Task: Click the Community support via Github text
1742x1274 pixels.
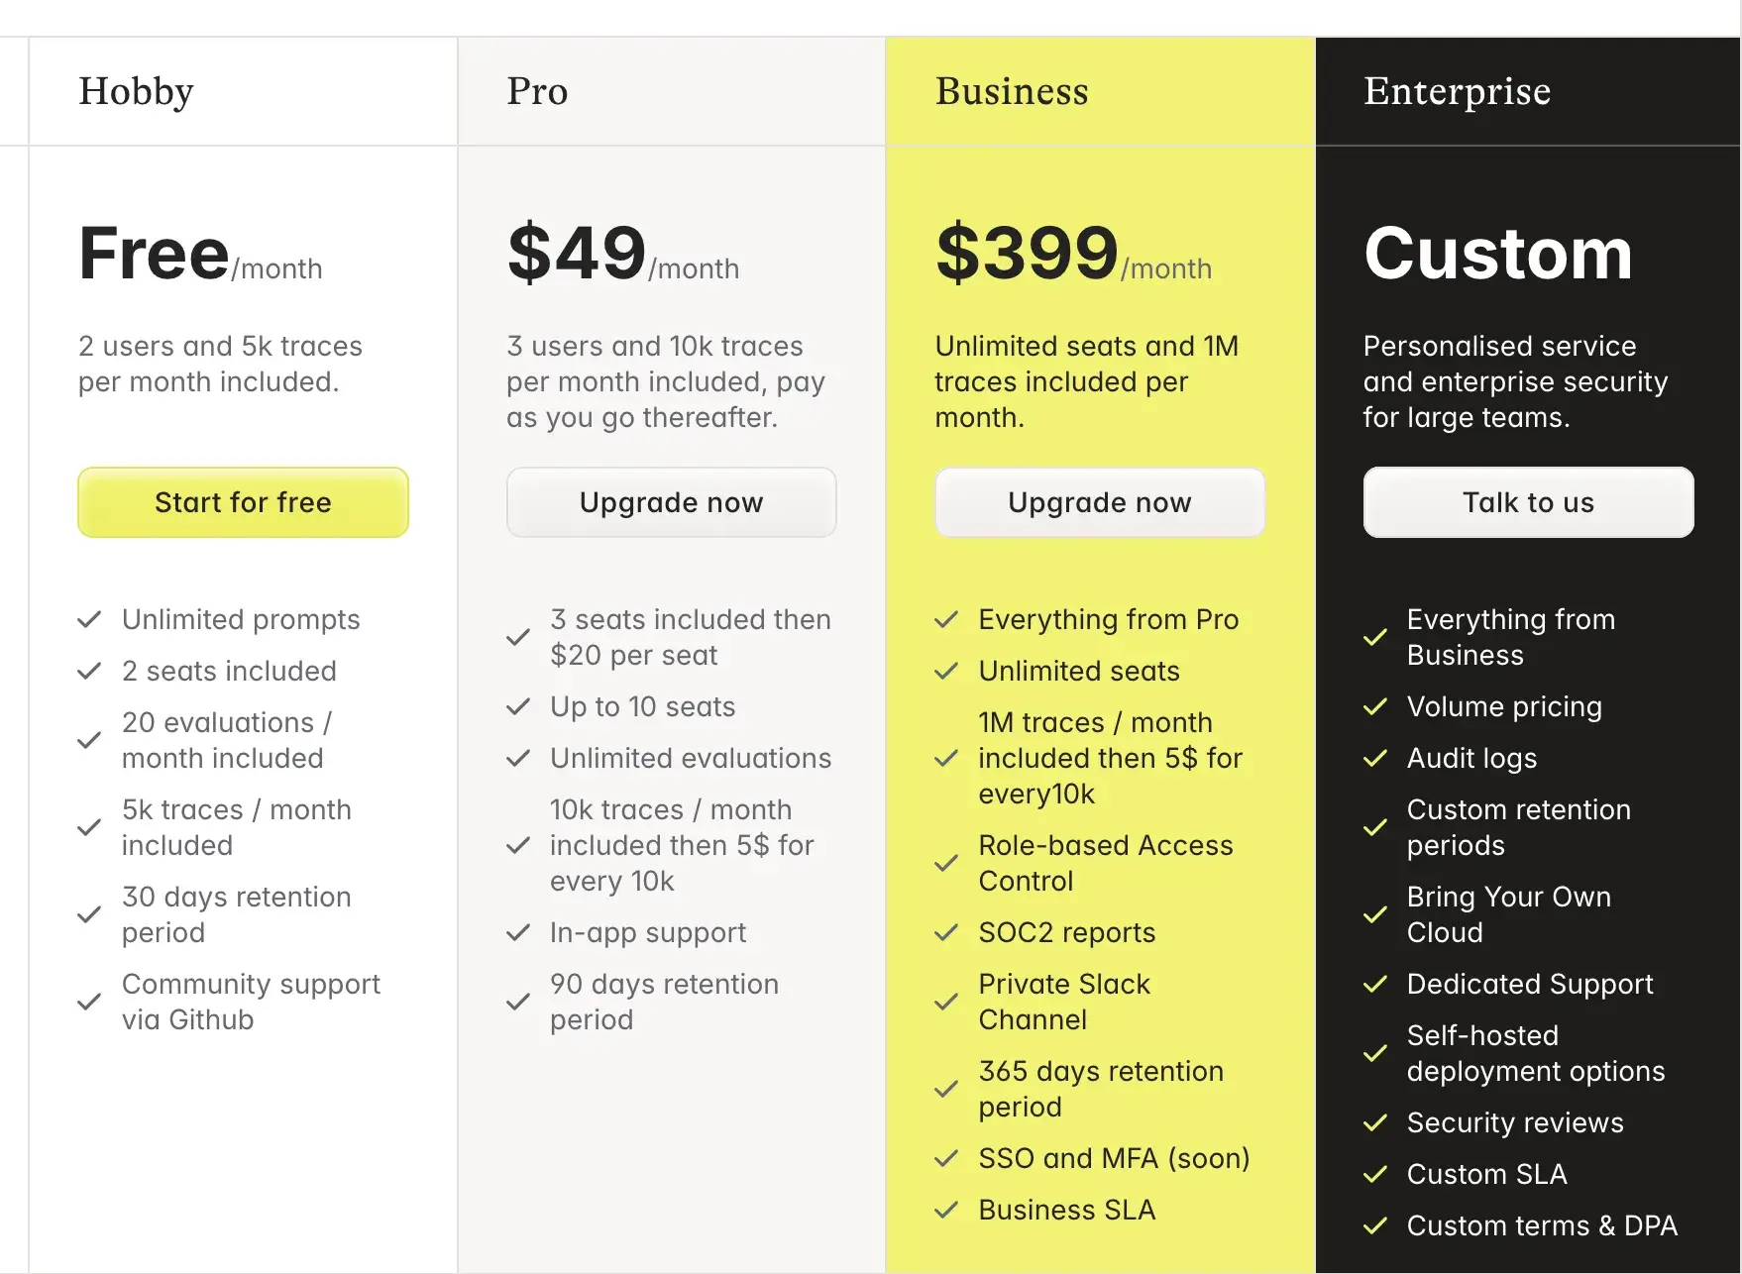Action: coord(251,1002)
